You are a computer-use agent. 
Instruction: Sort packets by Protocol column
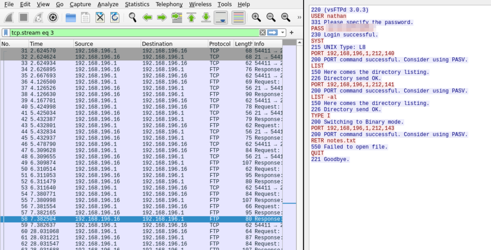coord(221,44)
